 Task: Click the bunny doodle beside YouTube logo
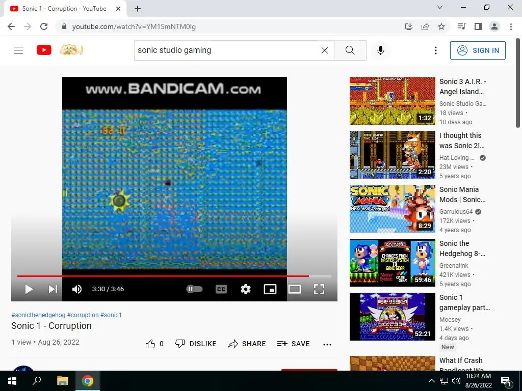pos(71,50)
